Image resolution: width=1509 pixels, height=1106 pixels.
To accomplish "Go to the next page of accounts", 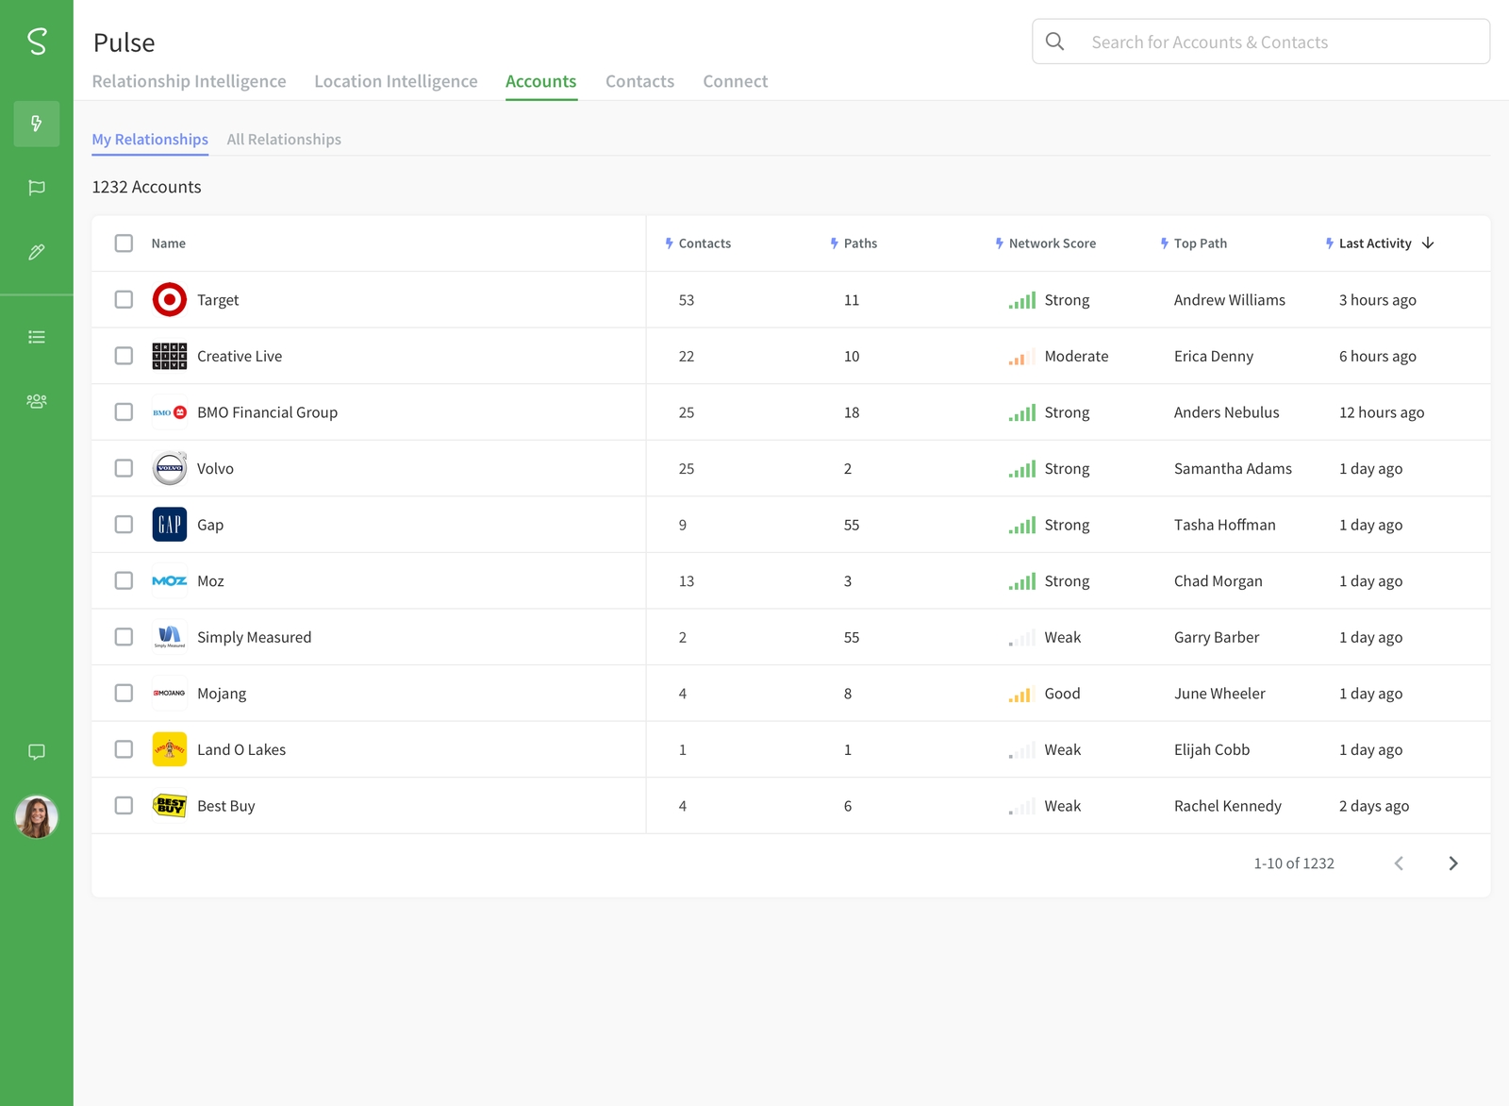I will 1453,863.
